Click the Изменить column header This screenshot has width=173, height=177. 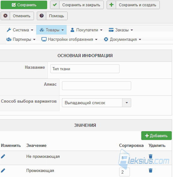click(x=11, y=145)
